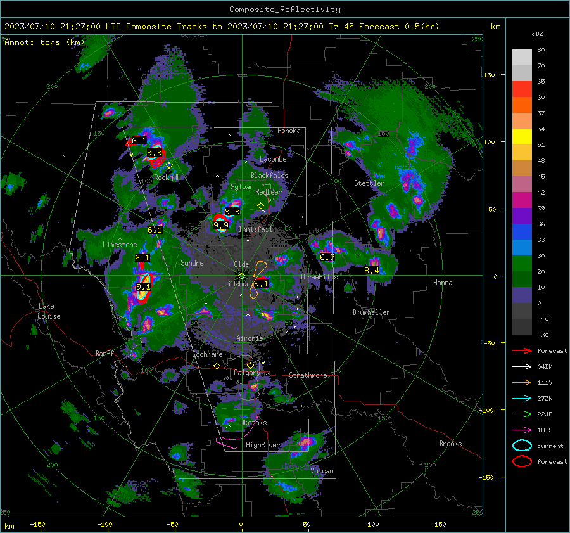Image resolution: width=570 pixels, height=533 pixels.
Task: Click the red forecast ellipse legend icon
Action: (522, 461)
